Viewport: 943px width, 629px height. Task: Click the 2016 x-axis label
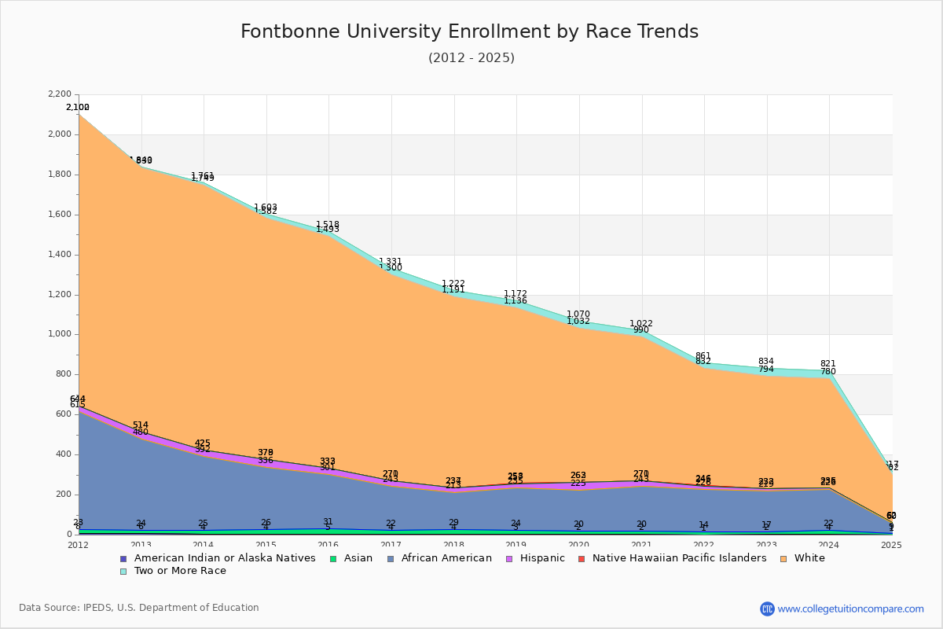[x=328, y=545]
